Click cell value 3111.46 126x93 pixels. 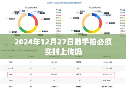54,74
